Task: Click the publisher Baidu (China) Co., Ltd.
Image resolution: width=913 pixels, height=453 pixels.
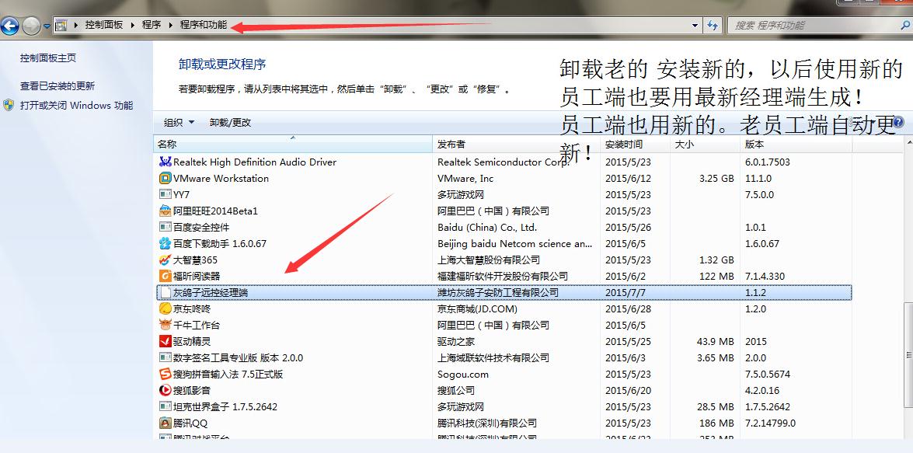Action: tap(487, 227)
